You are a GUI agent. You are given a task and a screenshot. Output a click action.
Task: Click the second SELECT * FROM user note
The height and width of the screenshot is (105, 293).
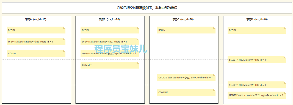click(x=257, y=85)
